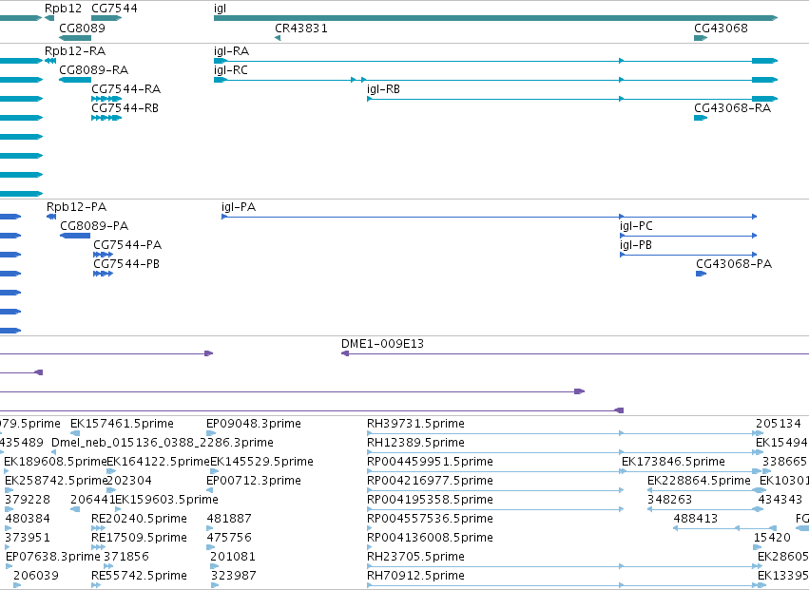Open protein label CG43068-PA
Image resolution: width=809 pixels, height=590 pixels.
point(734,263)
